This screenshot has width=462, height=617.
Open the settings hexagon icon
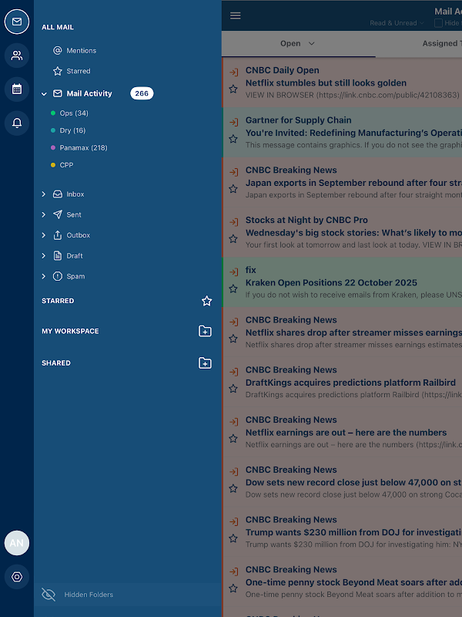tap(16, 577)
